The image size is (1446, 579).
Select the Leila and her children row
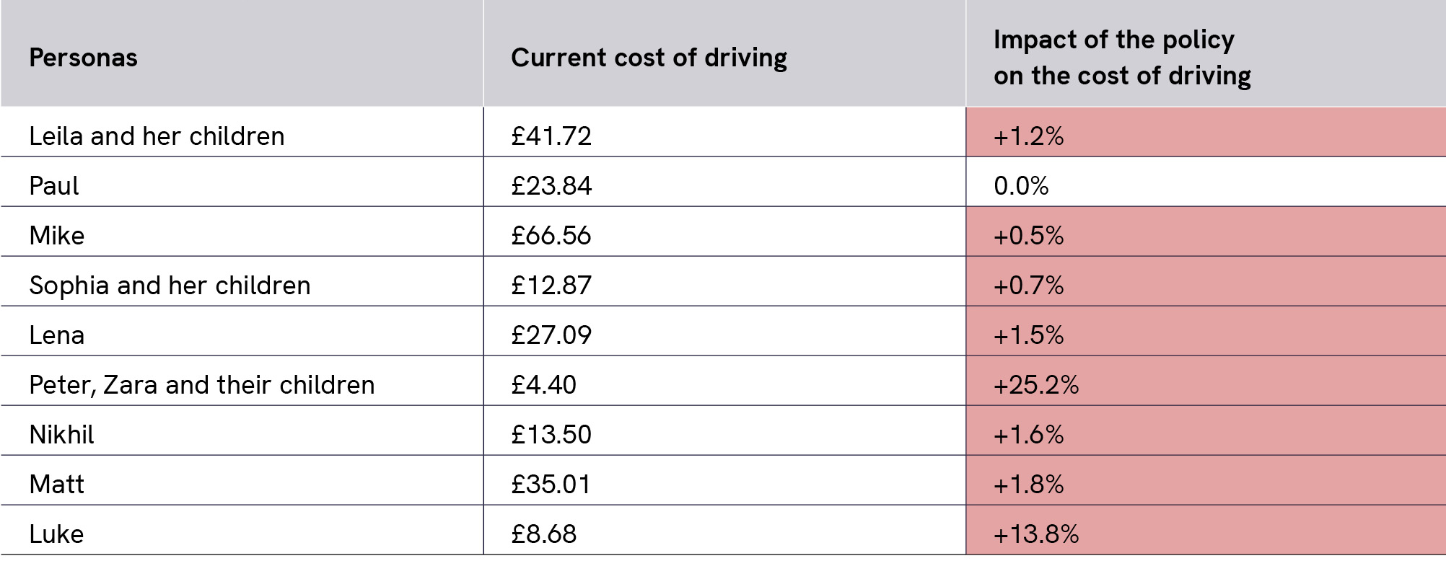click(x=157, y=136)
